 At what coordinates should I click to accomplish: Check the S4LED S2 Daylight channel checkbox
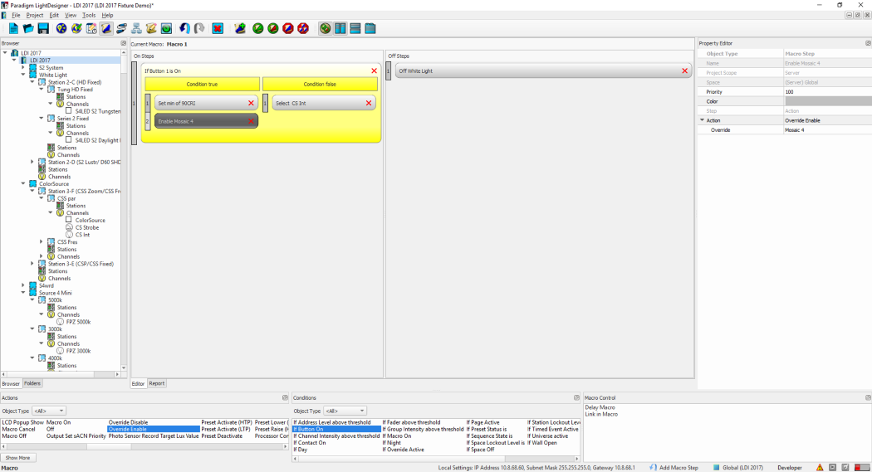pyautogui.click(x=69, y=140)
